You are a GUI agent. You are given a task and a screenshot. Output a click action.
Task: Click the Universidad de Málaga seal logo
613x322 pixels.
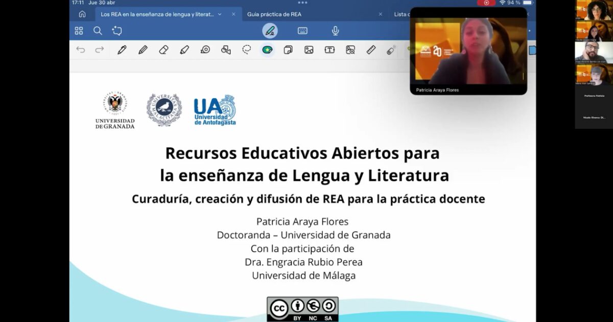[x=164, y=109]
